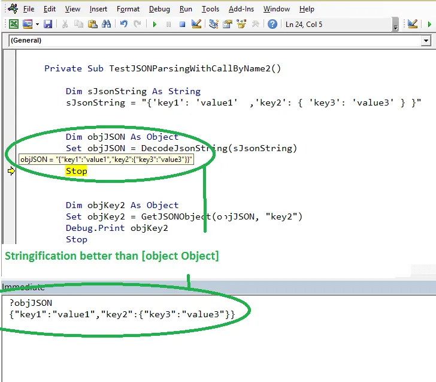Viewport: 436px width, 382px height.
Task: Click the sJsonString assignment line
Action: point(244,103)
